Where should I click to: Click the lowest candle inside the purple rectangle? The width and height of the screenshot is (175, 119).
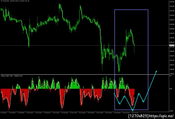[x=119, y=70]
